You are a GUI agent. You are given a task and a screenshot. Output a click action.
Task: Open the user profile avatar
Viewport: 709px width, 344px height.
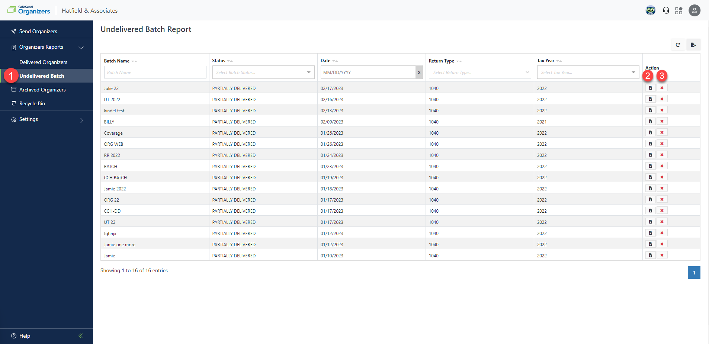(x=694, y=10)
